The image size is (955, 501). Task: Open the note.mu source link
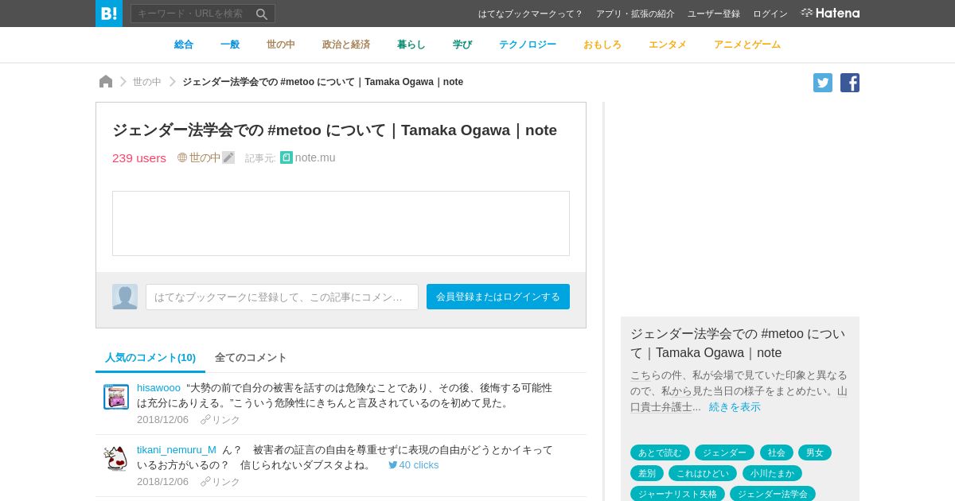point(315,157)
